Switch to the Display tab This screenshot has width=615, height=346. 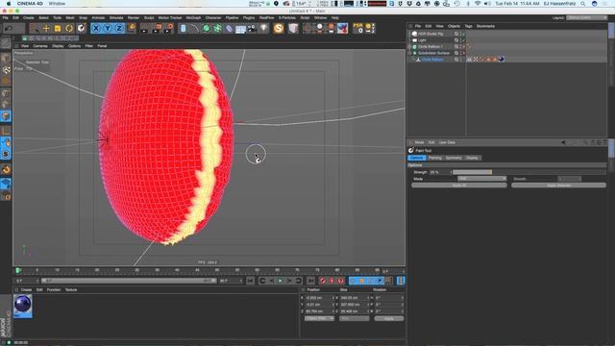(472, 158)
